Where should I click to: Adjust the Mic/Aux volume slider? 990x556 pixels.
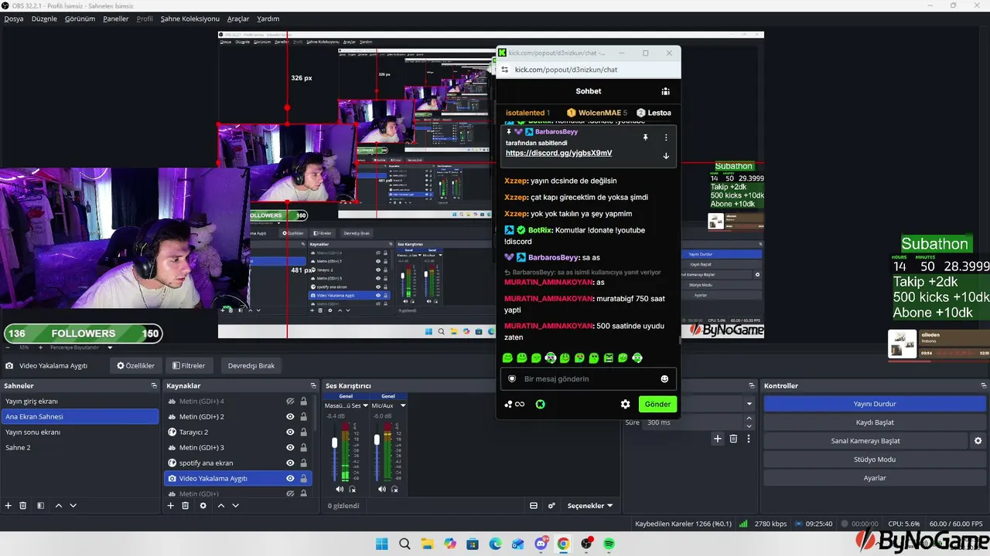tap(377, 439)
